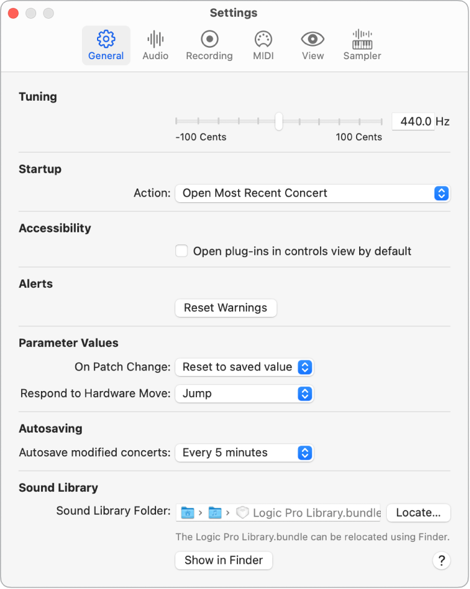
Task: Check the plug-ins controls view option
Action: (x=181, y=251)
